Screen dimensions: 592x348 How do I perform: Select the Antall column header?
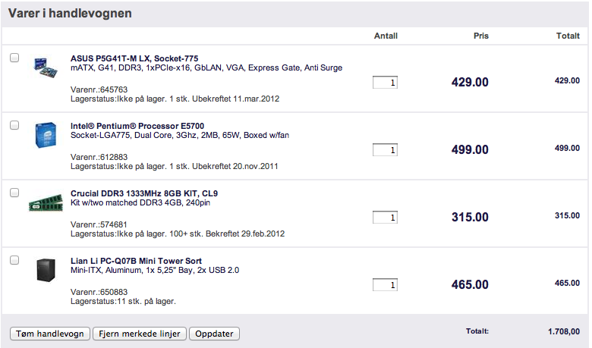(x=386, y=36)
